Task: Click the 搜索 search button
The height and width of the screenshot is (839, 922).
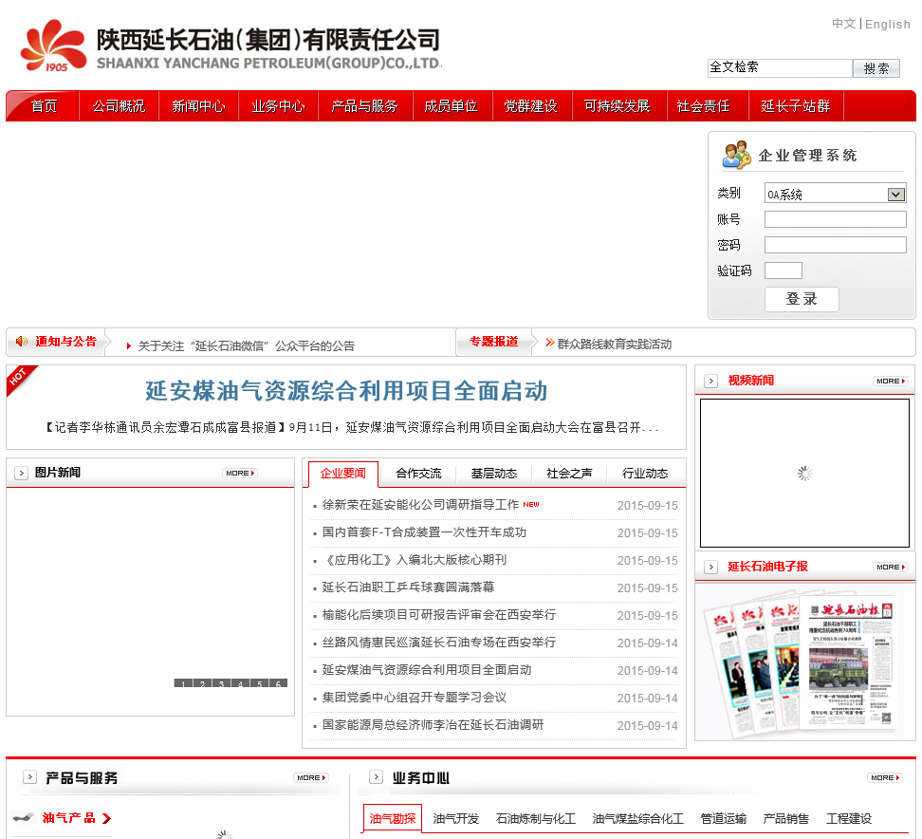Action: point(876,68)
